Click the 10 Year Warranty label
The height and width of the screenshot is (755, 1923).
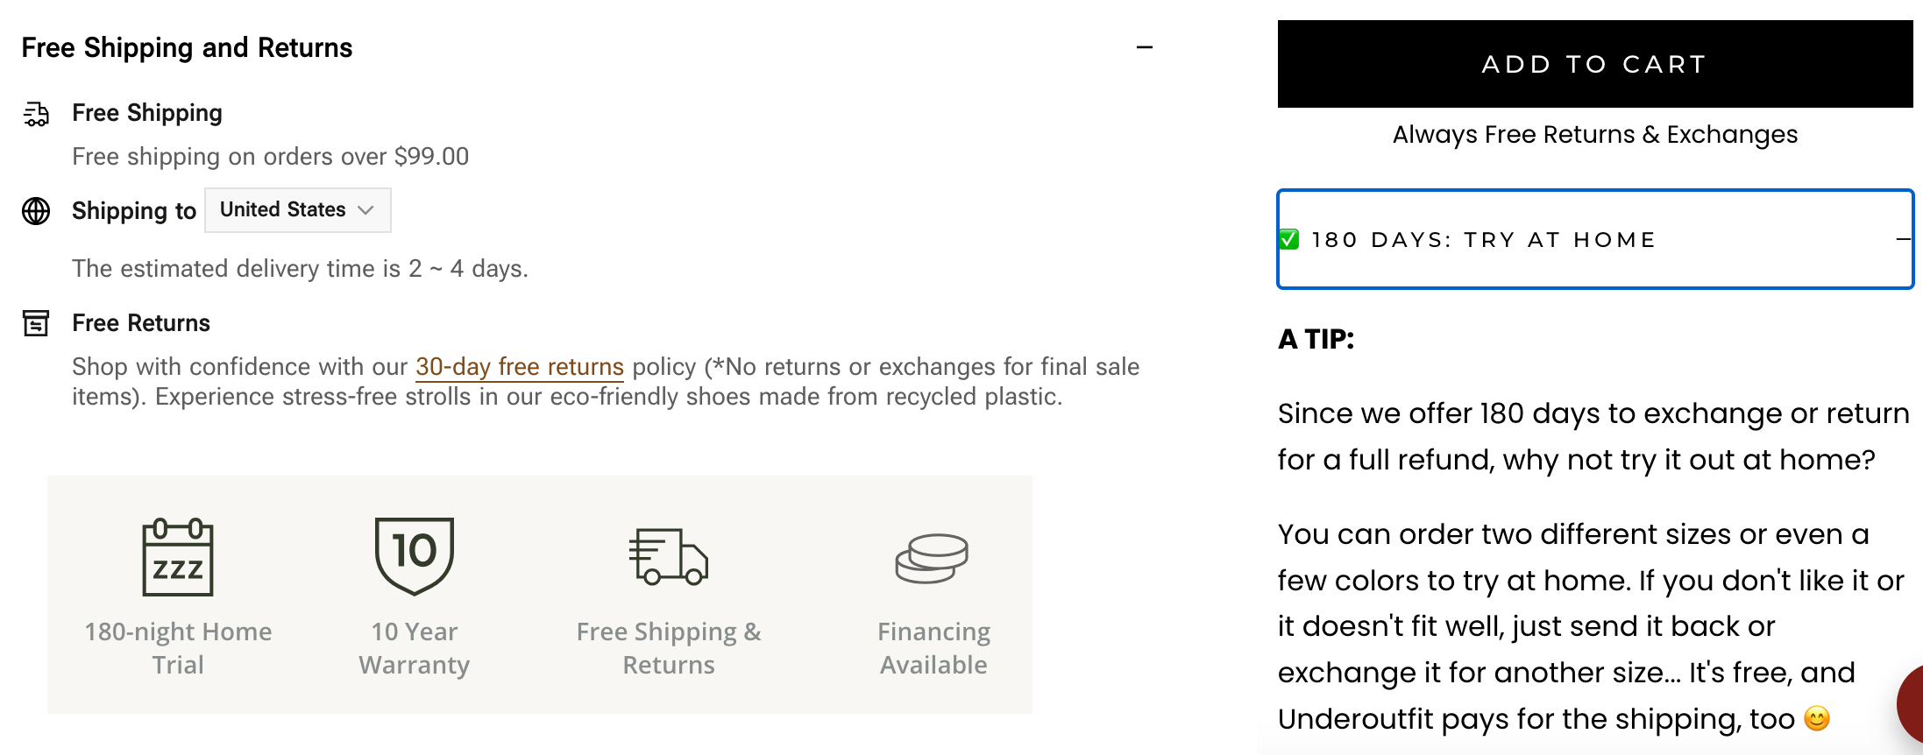[415, 648]
